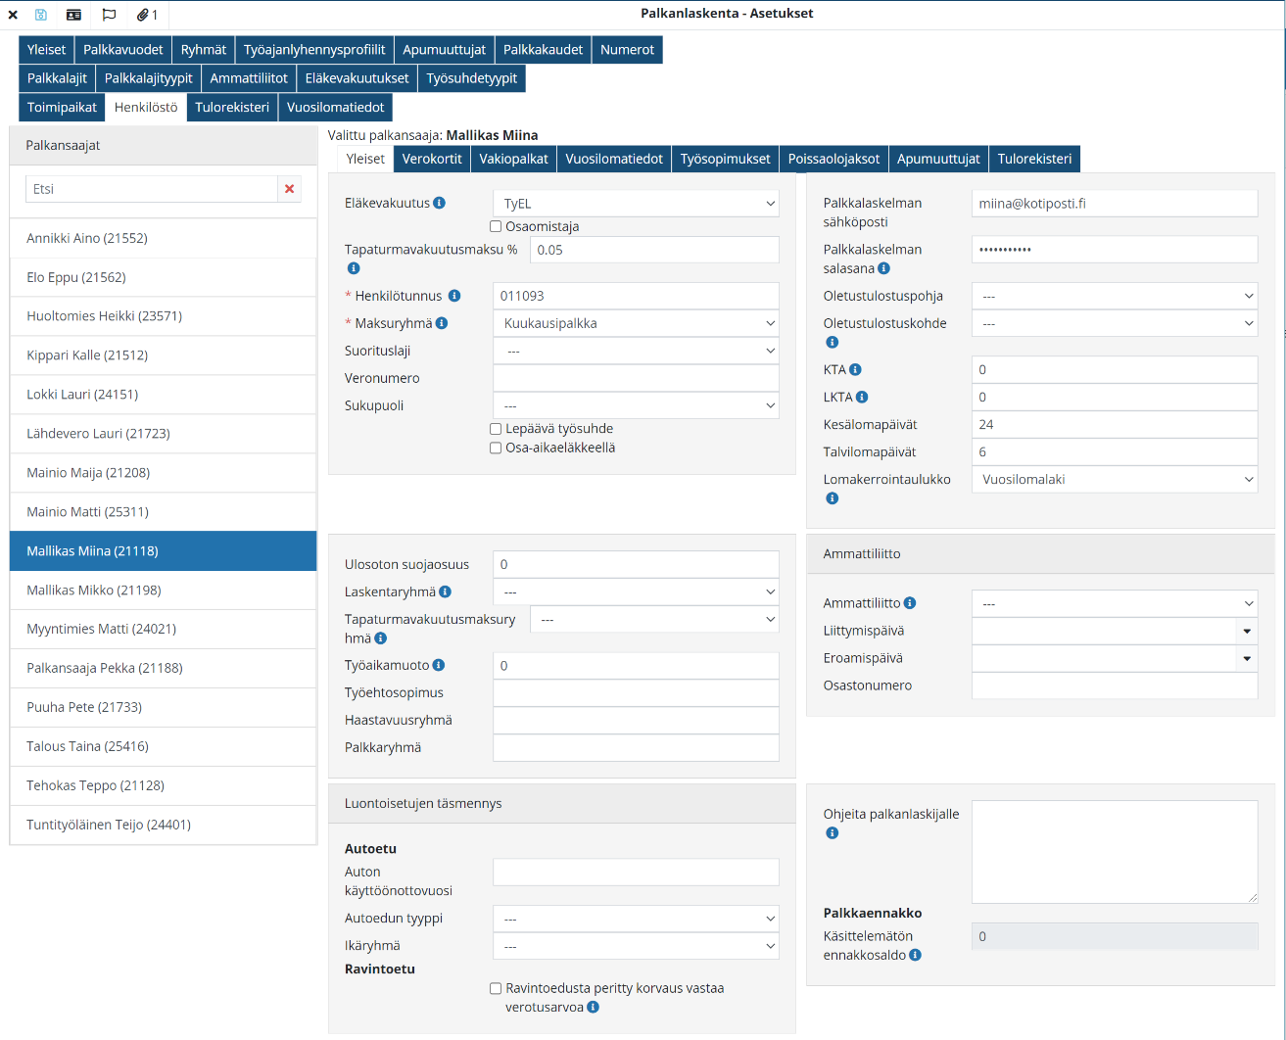
Task: Clear search with the red X icon
Action: tap(289, 189)
